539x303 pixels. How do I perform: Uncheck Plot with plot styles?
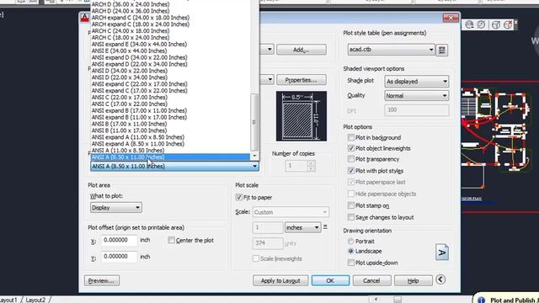tap(351, 171)
